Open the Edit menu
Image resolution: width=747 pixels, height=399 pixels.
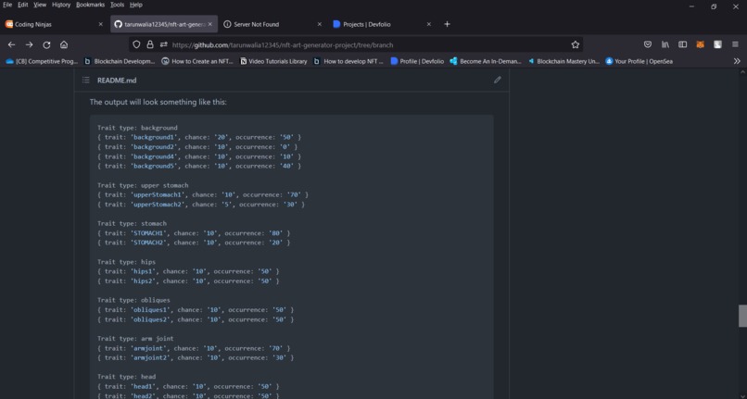click(23, 5)
